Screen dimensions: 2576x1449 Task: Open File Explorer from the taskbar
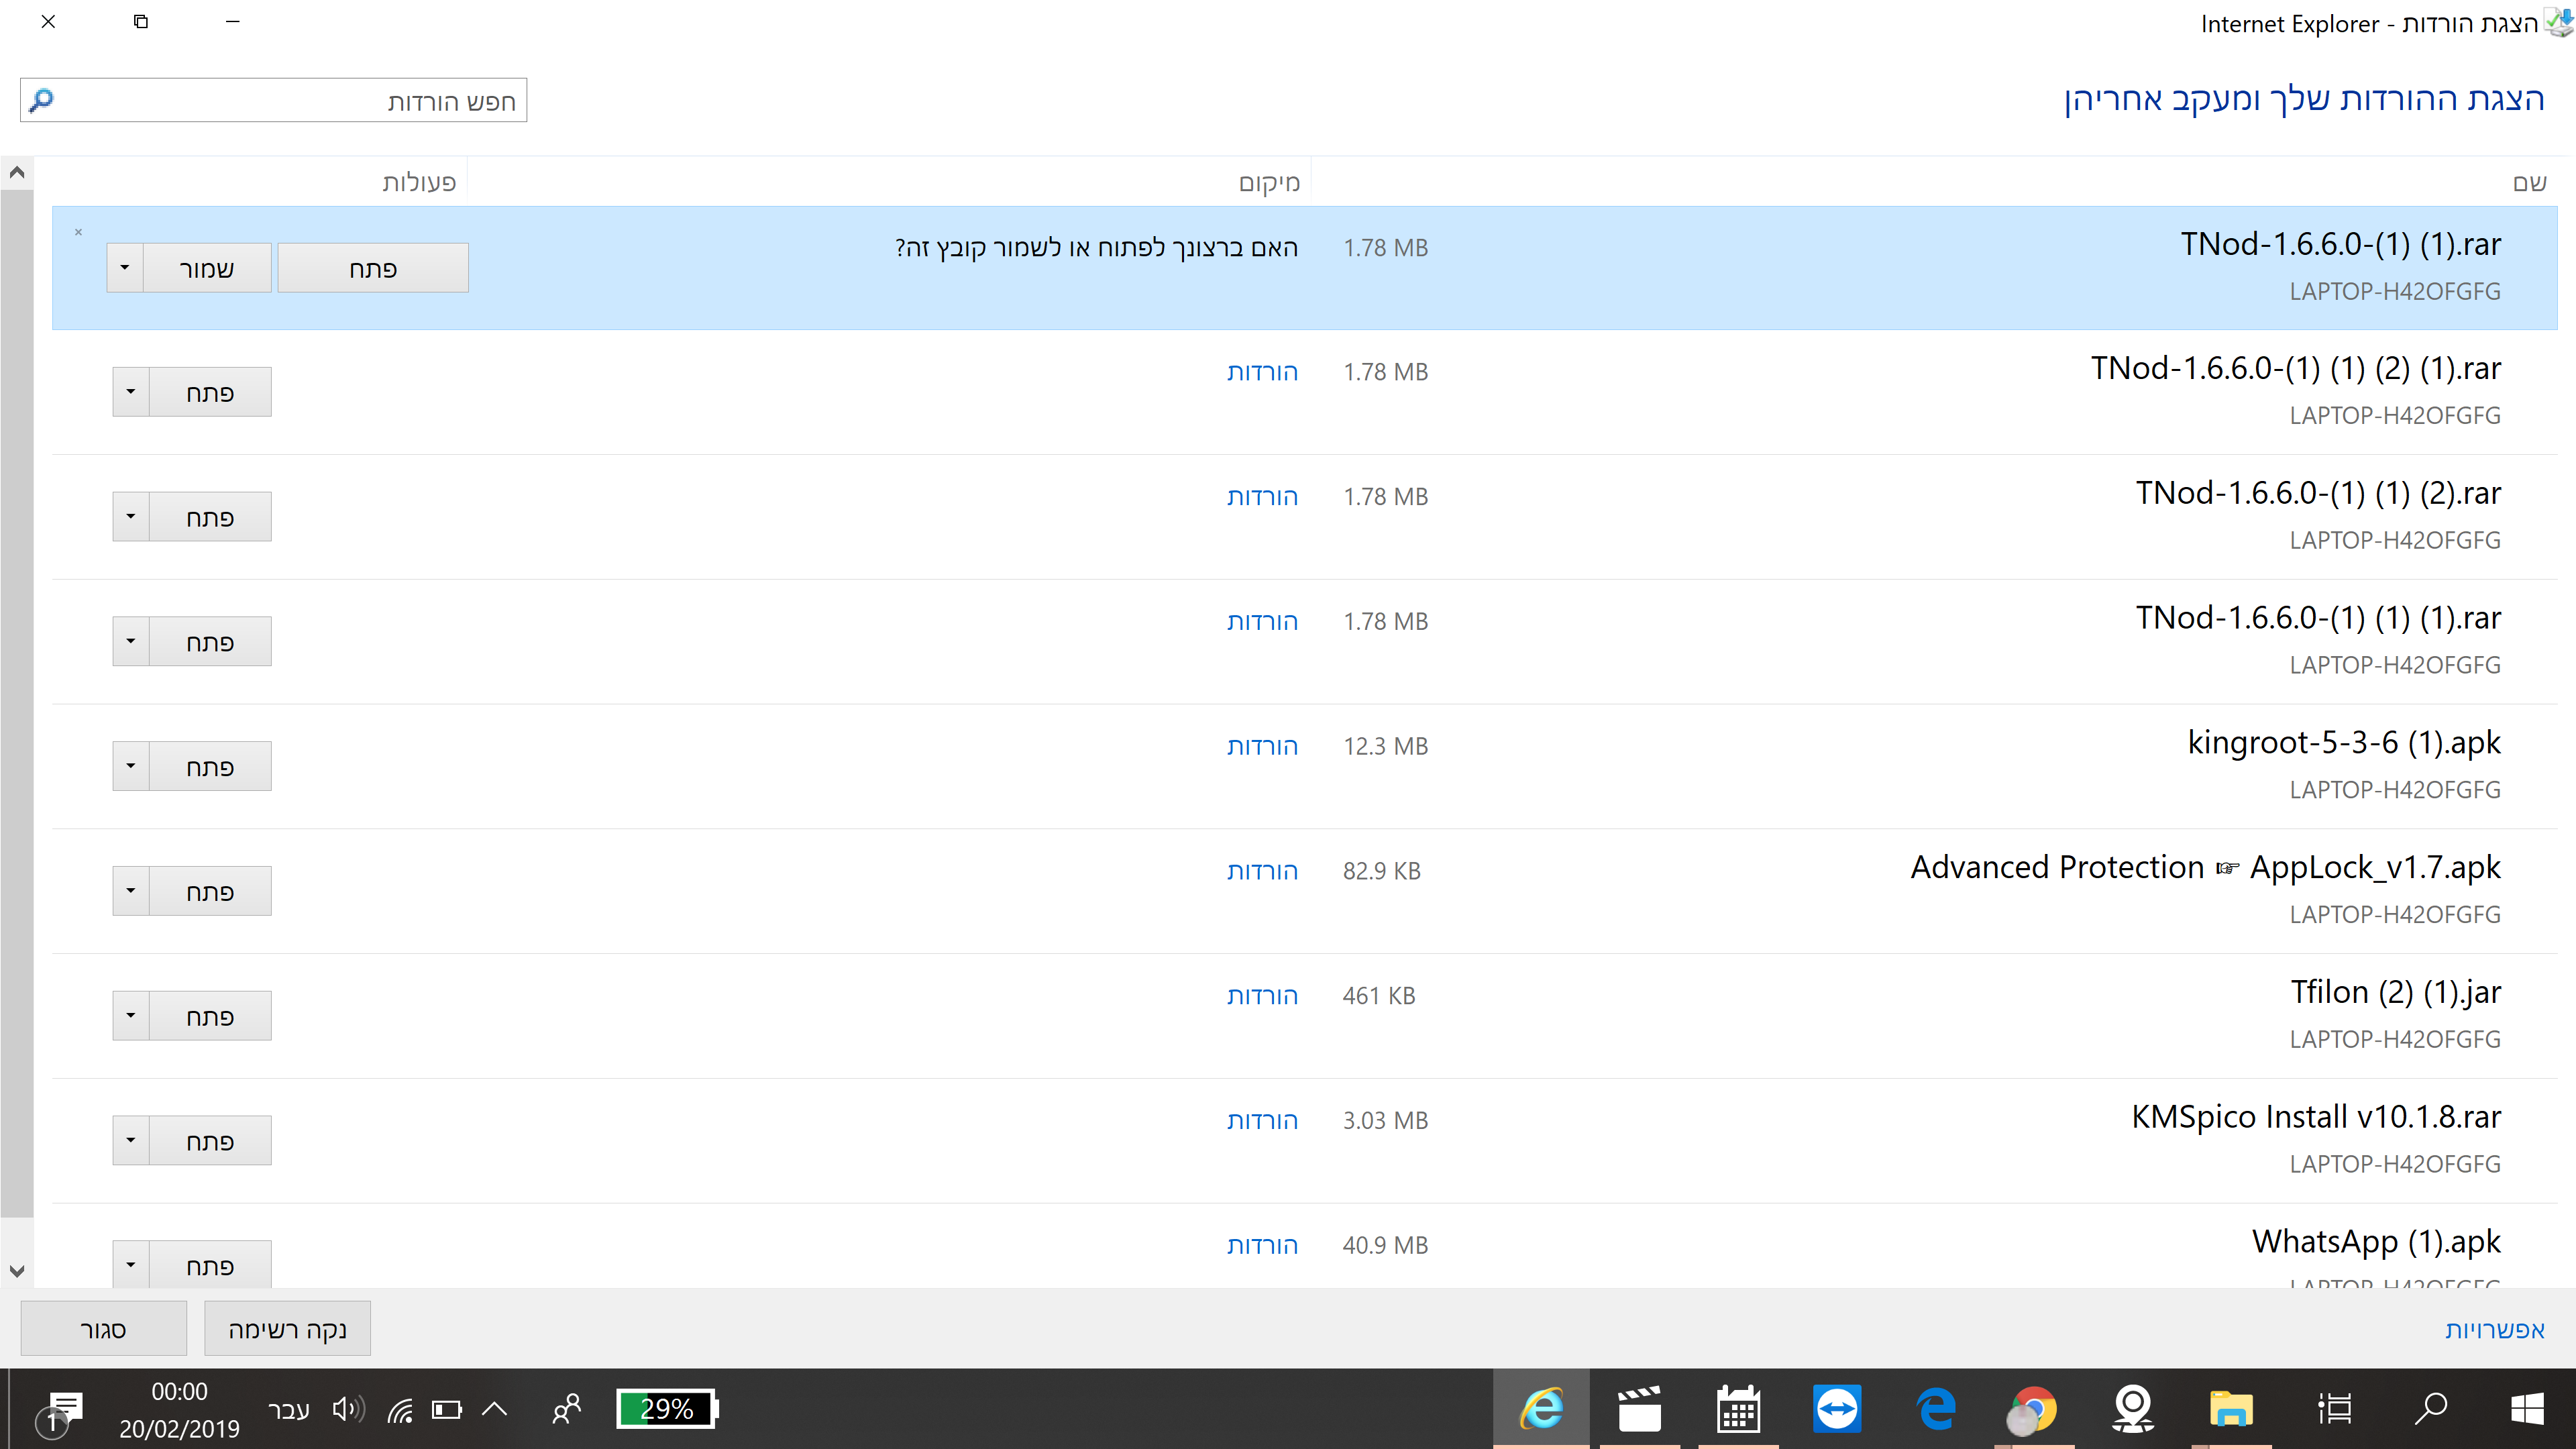tap(2231, 1409)
